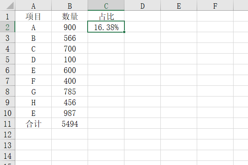Select row 7 header

pos(7,80)
